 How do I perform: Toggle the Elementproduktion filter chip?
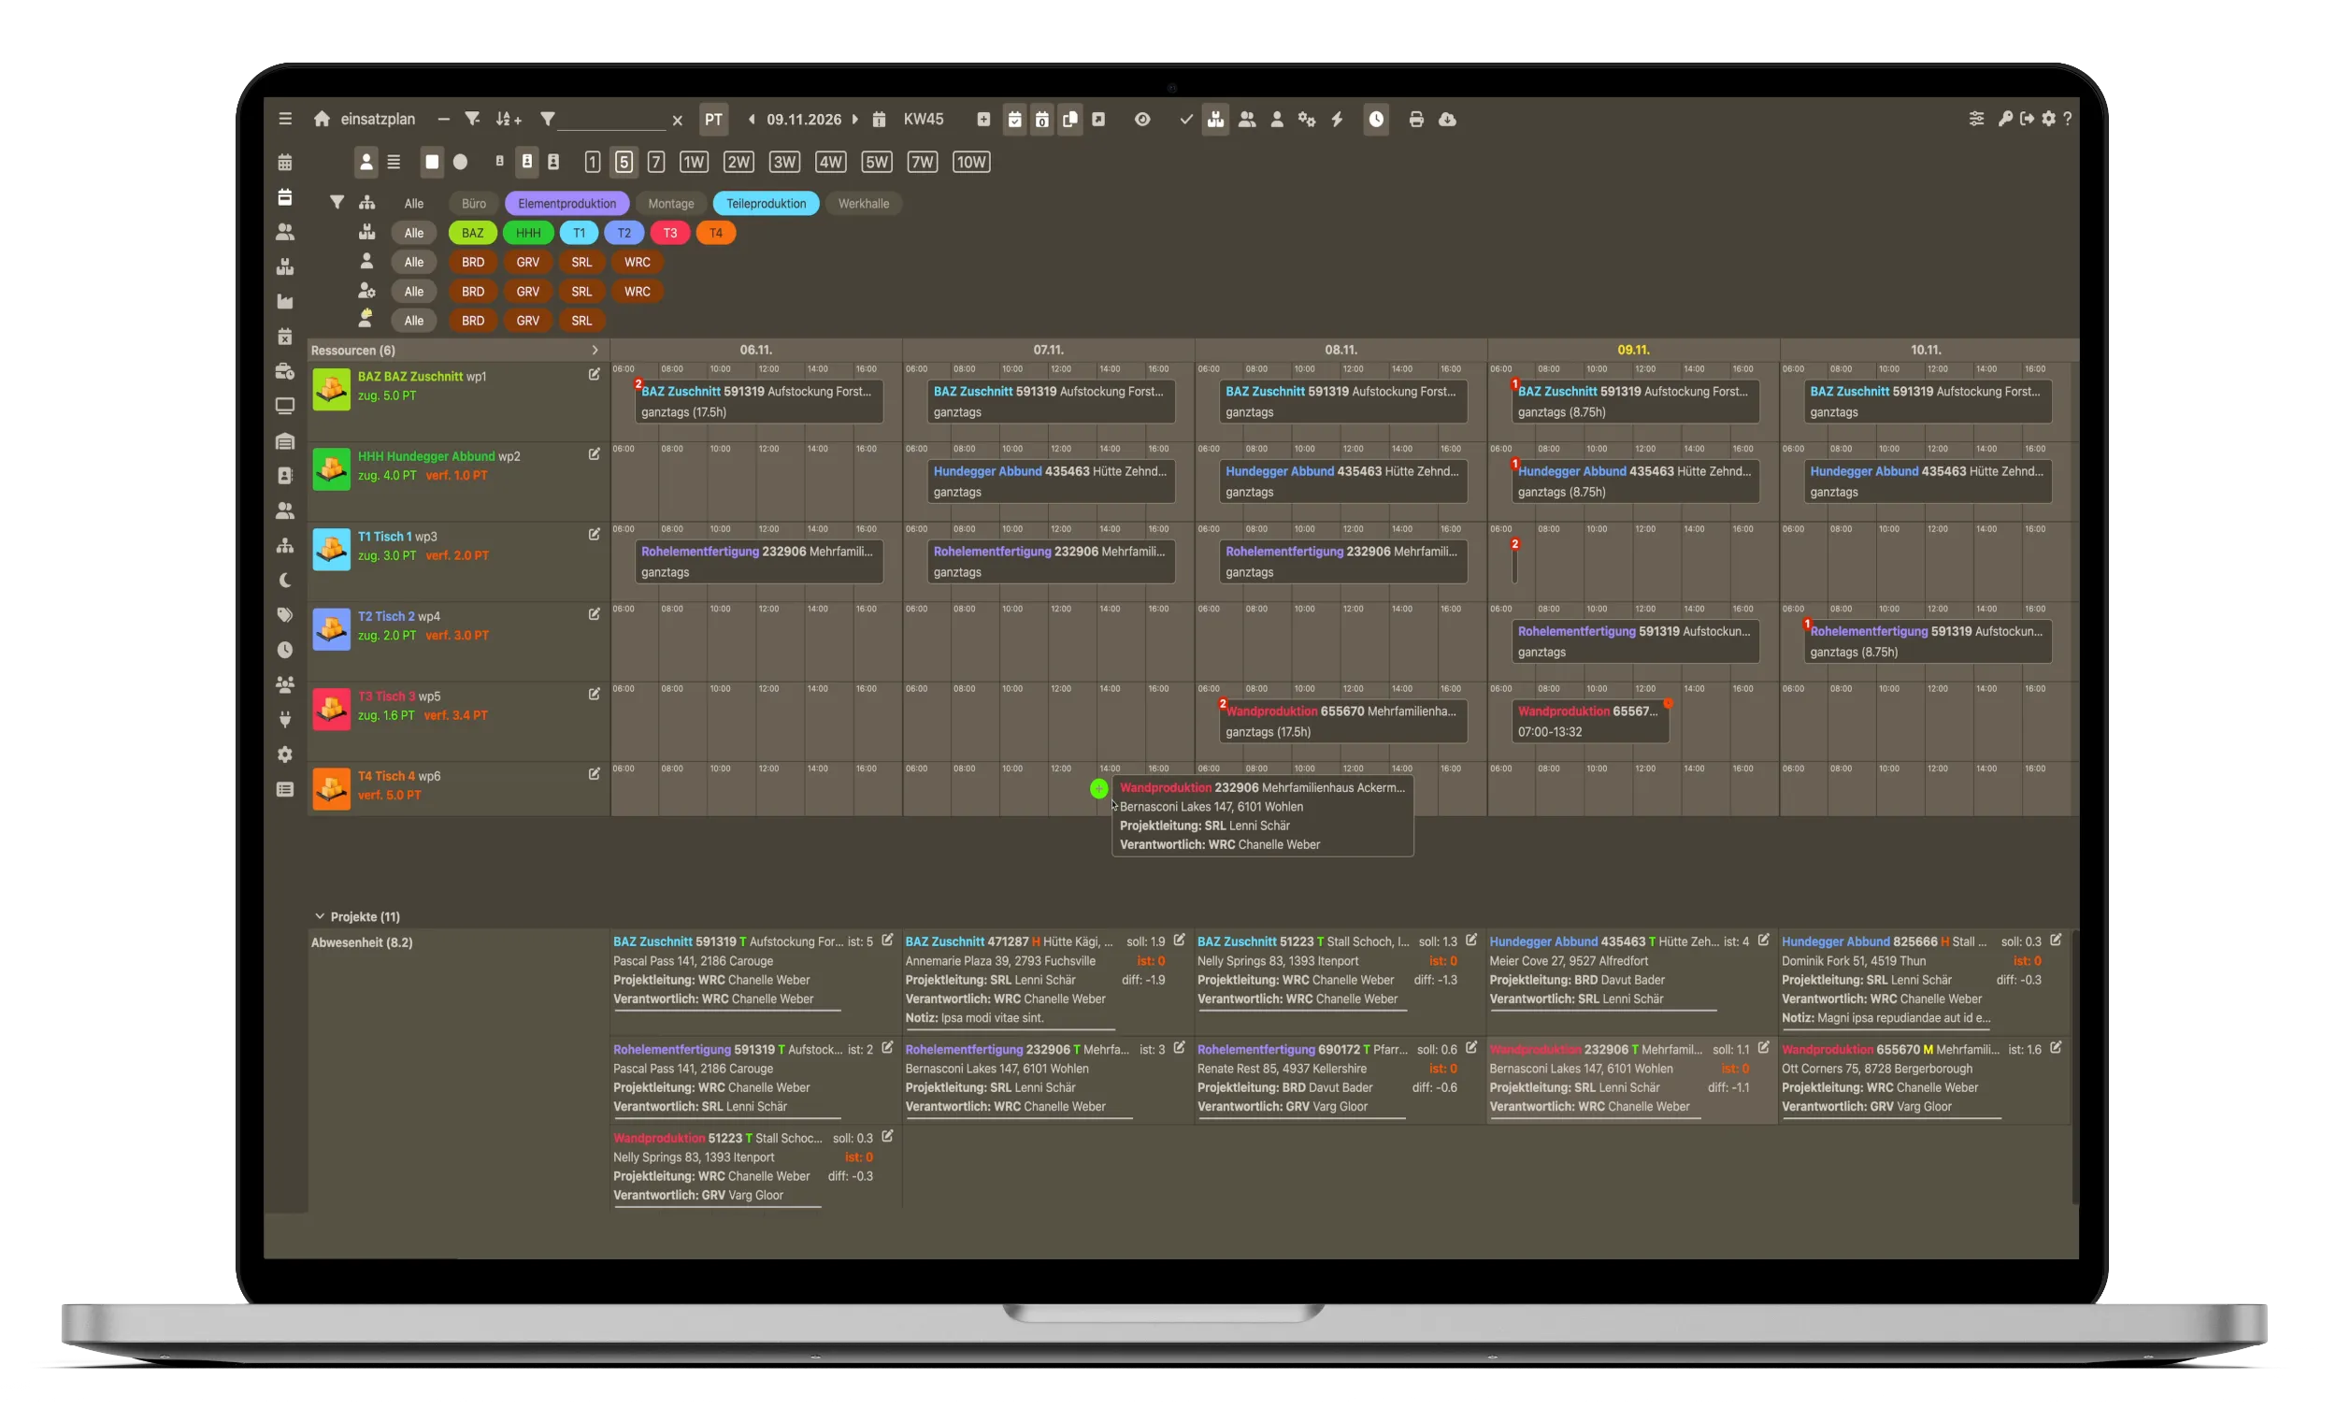(x=566, y=204)
